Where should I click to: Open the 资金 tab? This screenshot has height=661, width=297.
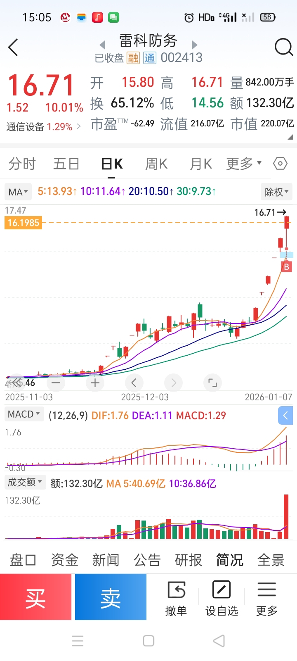point(65,560)
